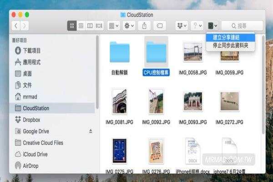Select the IMG_0092.JPG thumbnail
This screenshot has height=182, width=273.
[156, 101]
